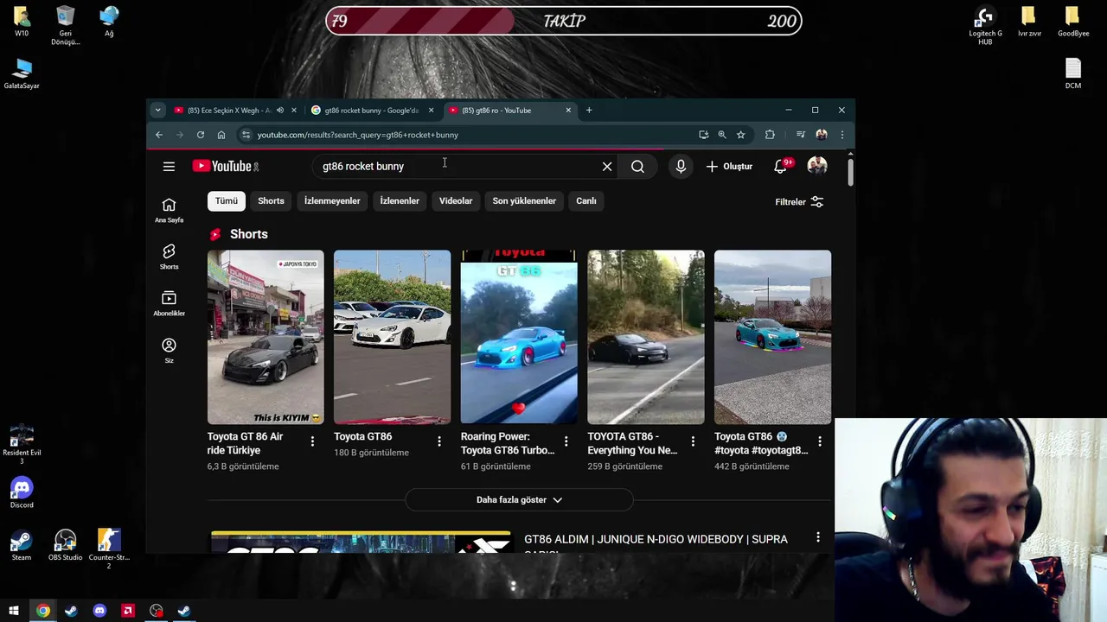Image resolution: width=1107 pixels, height=622 pixels.
Task: Open the Tab search dropdown arrow
Action: [x=157, y=110]
